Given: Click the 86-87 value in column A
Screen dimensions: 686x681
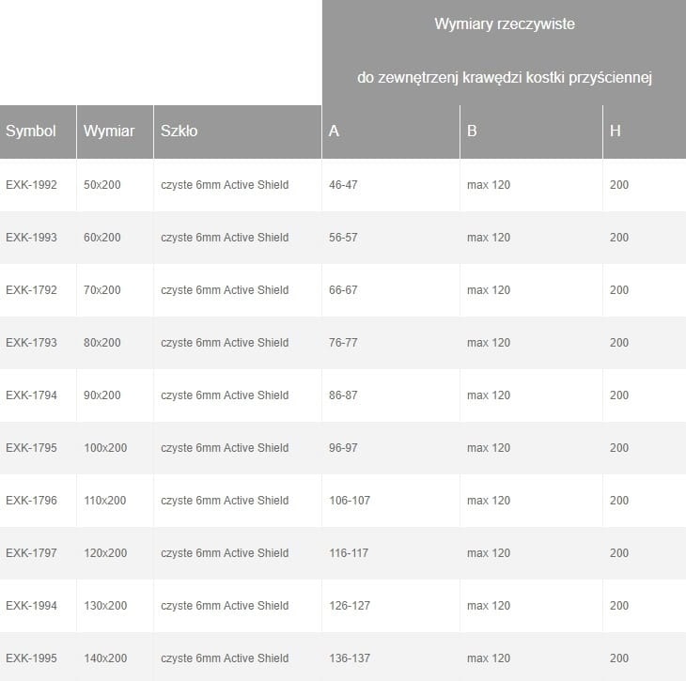Looking at the screenshot, I should [x=343, y=395].
